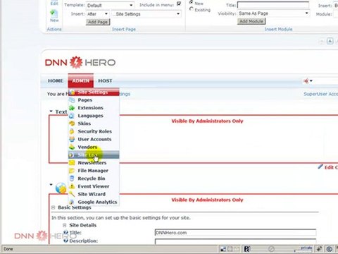Open the HOME tab

click(x=56, y=80)
